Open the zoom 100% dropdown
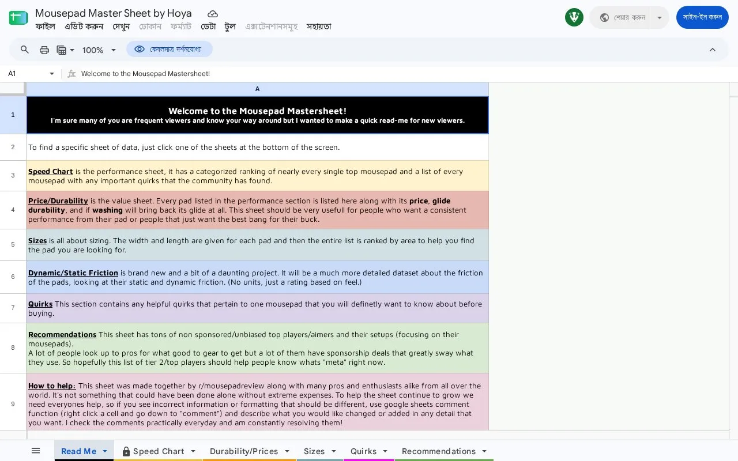738x461 pixels. (x=99, y=50)
